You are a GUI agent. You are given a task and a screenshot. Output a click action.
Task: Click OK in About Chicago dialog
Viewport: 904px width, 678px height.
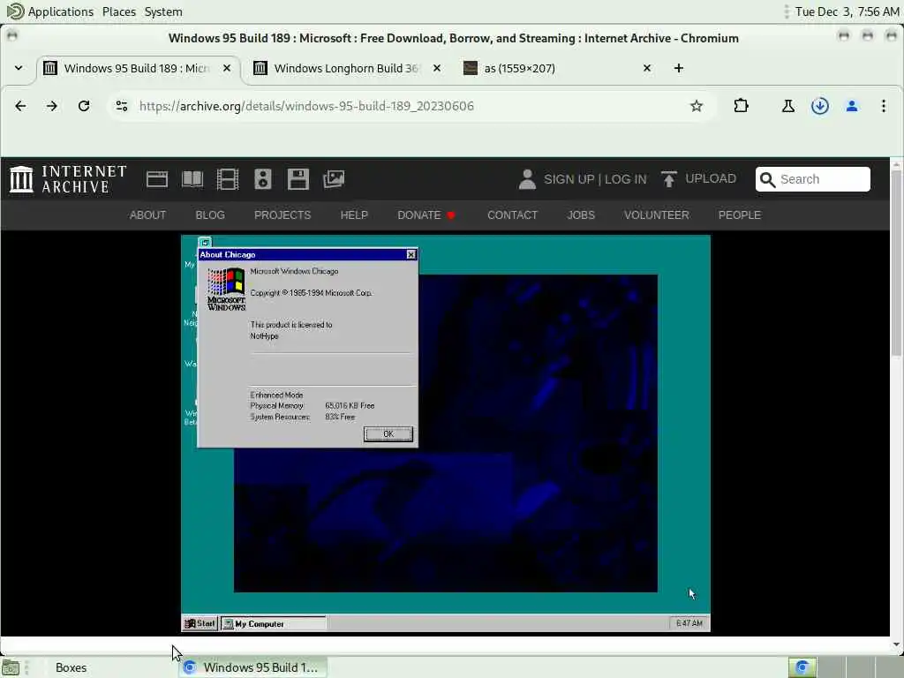coord(388,433)
